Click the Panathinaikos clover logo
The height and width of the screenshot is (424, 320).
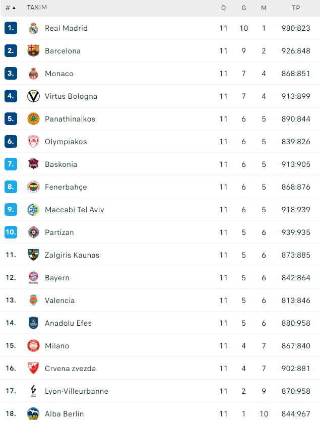point(33,119)
